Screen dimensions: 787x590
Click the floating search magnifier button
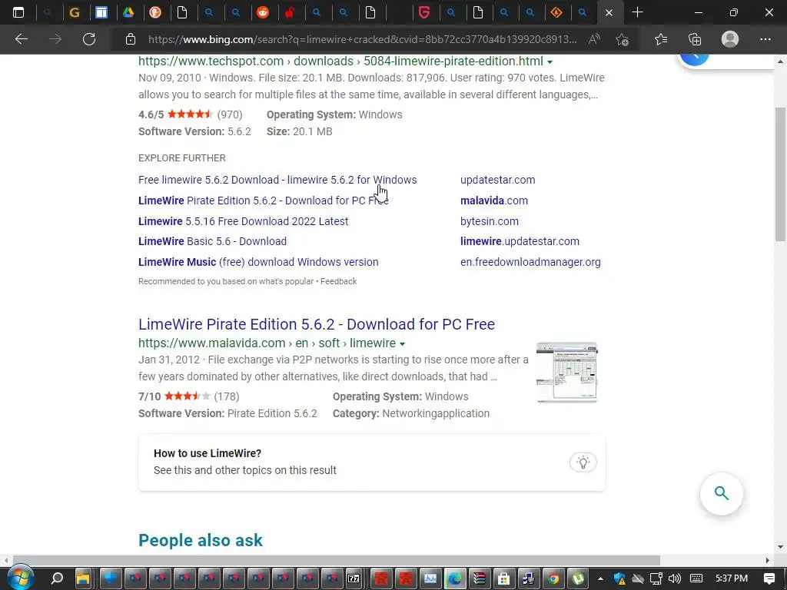[721, 494]
